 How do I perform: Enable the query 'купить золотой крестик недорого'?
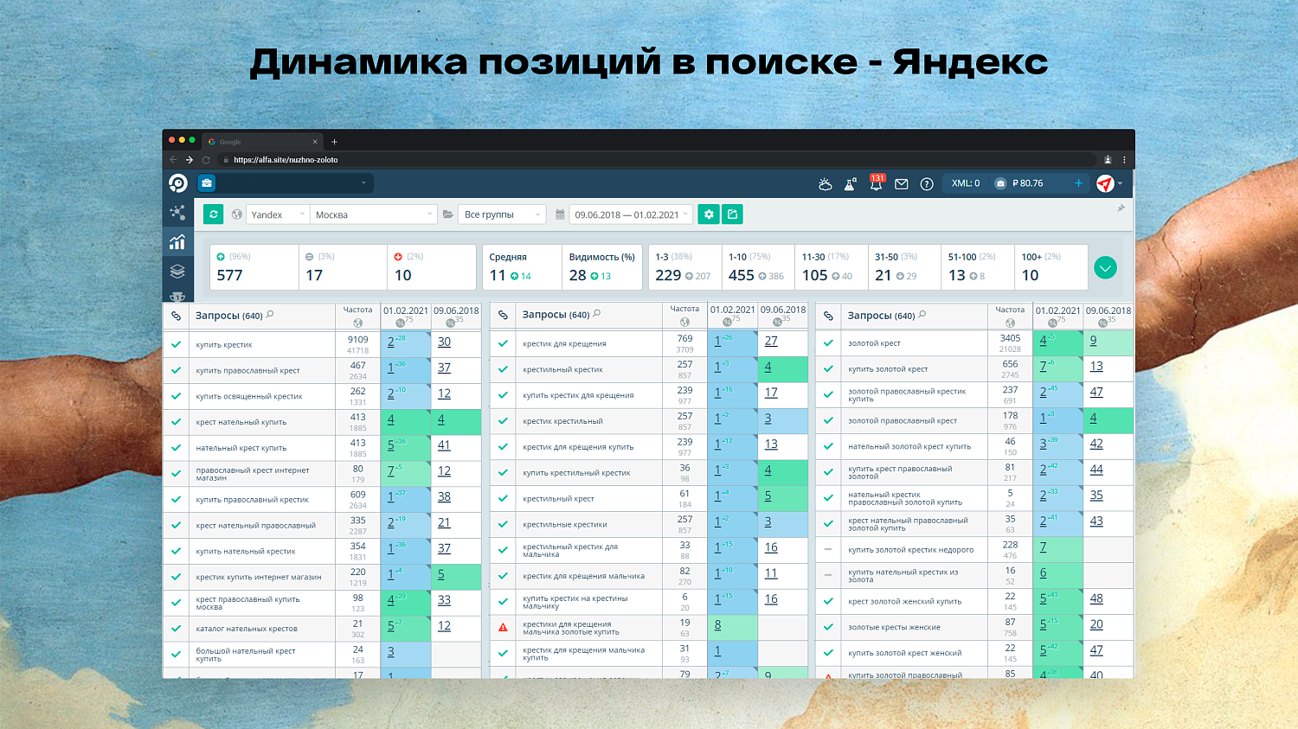827,549
